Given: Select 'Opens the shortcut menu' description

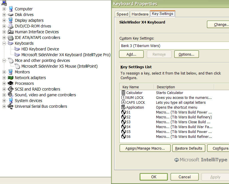Looking at the screenshot, I should [x=176, y=107].
